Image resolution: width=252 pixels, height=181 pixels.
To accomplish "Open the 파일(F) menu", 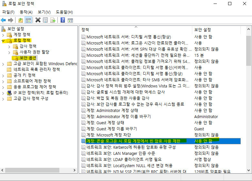I will click(8, 12).
